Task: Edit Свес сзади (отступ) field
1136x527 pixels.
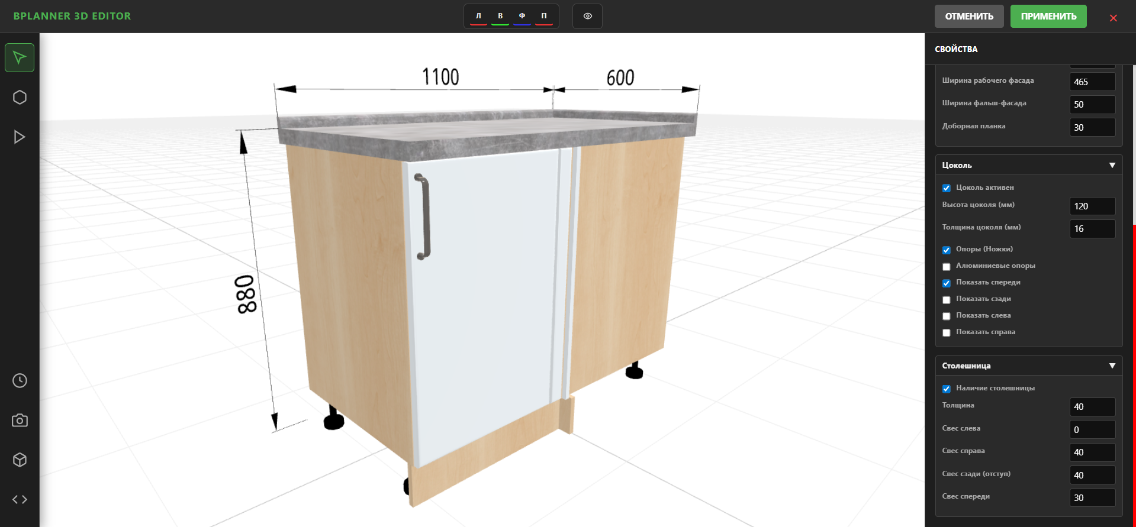Action: [1092, 475]
